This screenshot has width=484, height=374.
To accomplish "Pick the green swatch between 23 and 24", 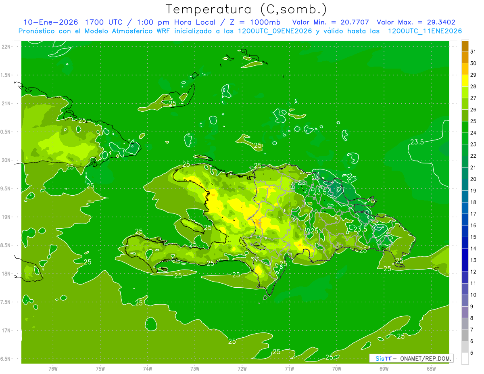I will point(465,138).
